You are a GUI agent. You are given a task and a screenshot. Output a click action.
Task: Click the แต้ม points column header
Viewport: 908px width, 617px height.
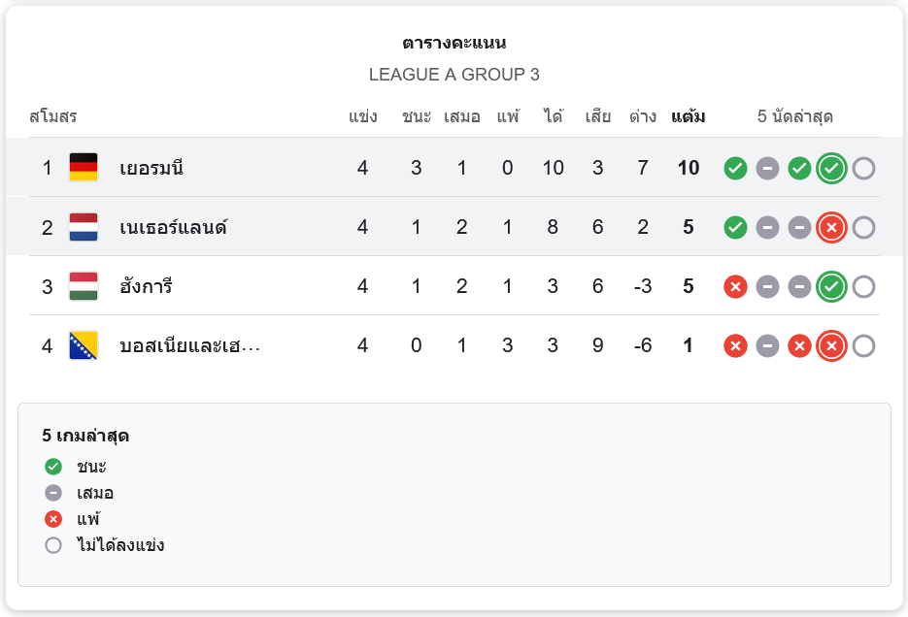click(x=688, y=117)
